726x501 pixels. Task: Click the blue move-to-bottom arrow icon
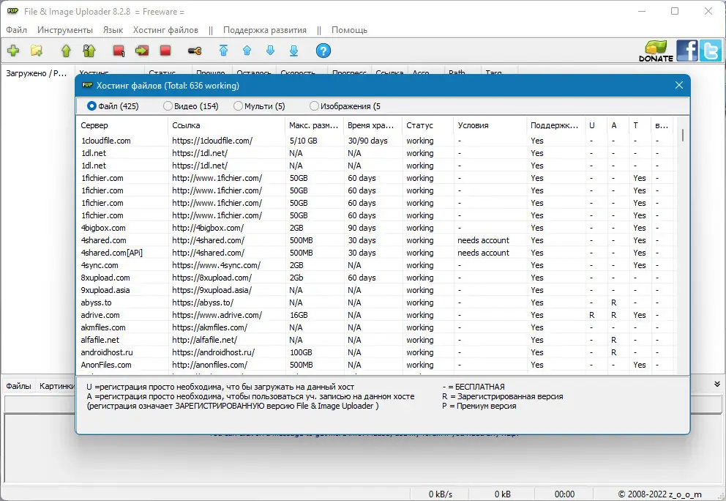(293, 51)
